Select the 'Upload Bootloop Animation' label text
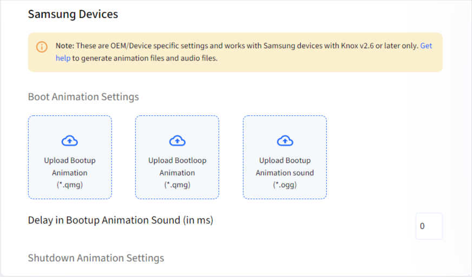The image size is (472, 277). pos(178,167)
